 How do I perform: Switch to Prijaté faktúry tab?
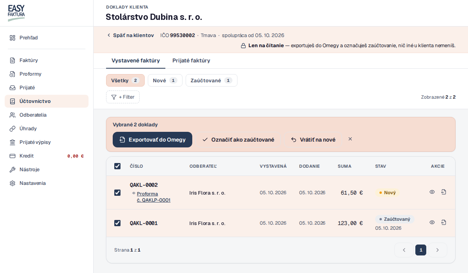191,60
